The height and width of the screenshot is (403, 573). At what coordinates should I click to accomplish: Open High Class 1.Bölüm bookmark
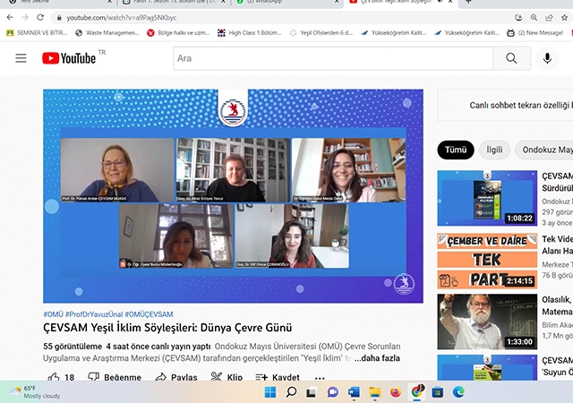coord(250,33)
